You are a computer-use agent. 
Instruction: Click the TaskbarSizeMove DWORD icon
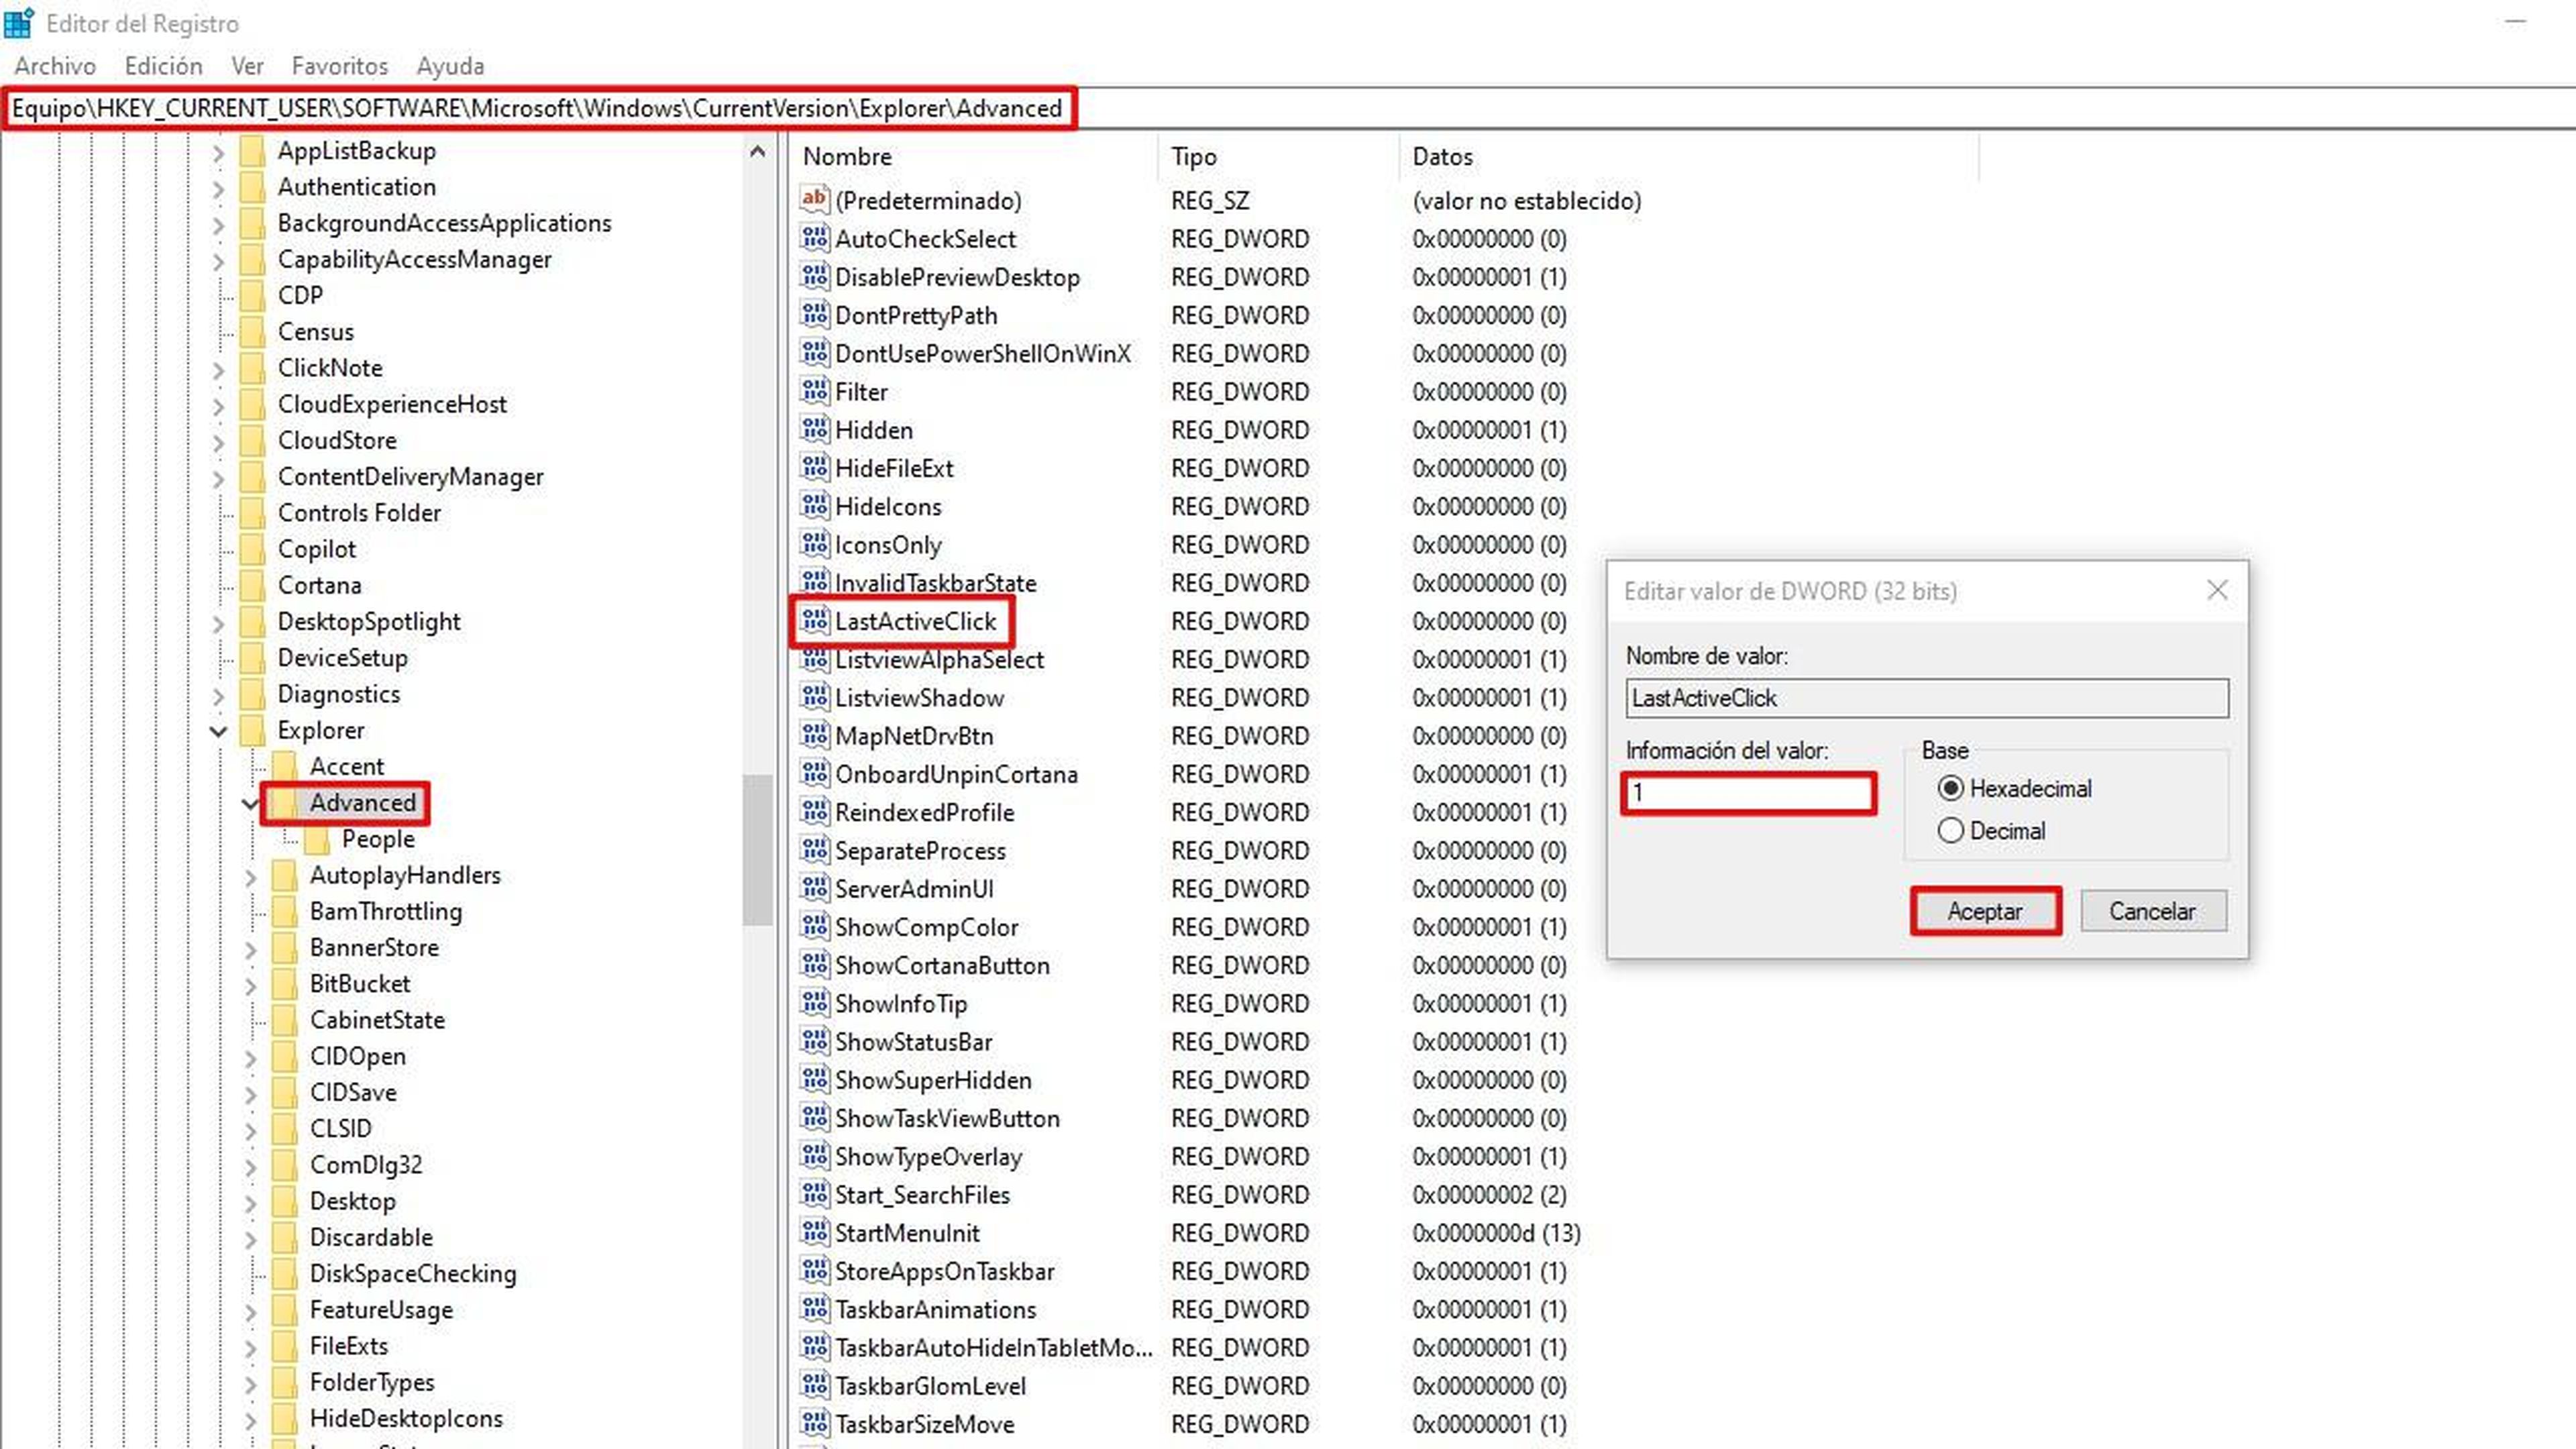(x=814, y=1424)
